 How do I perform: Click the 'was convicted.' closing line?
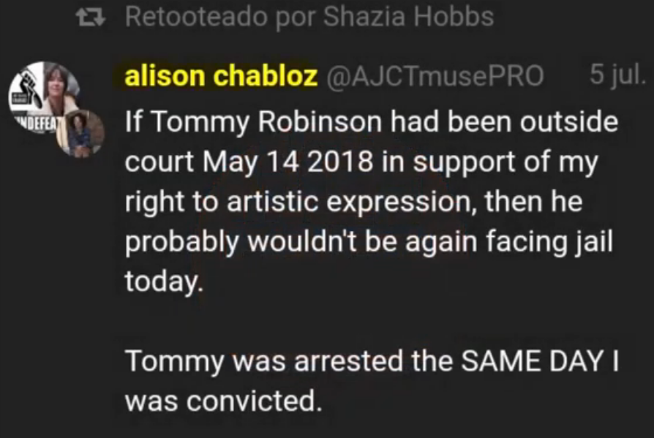(x=224, y=401)
